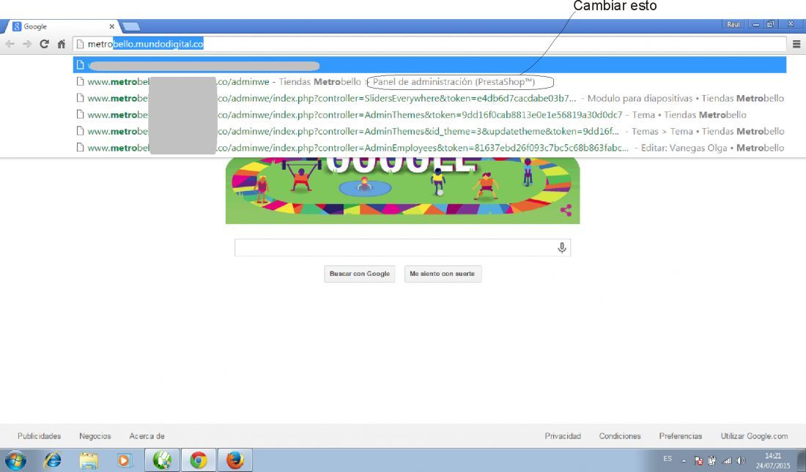
Task: Choose the SlidersEverywhere controller suggestion
Action: 429,98
